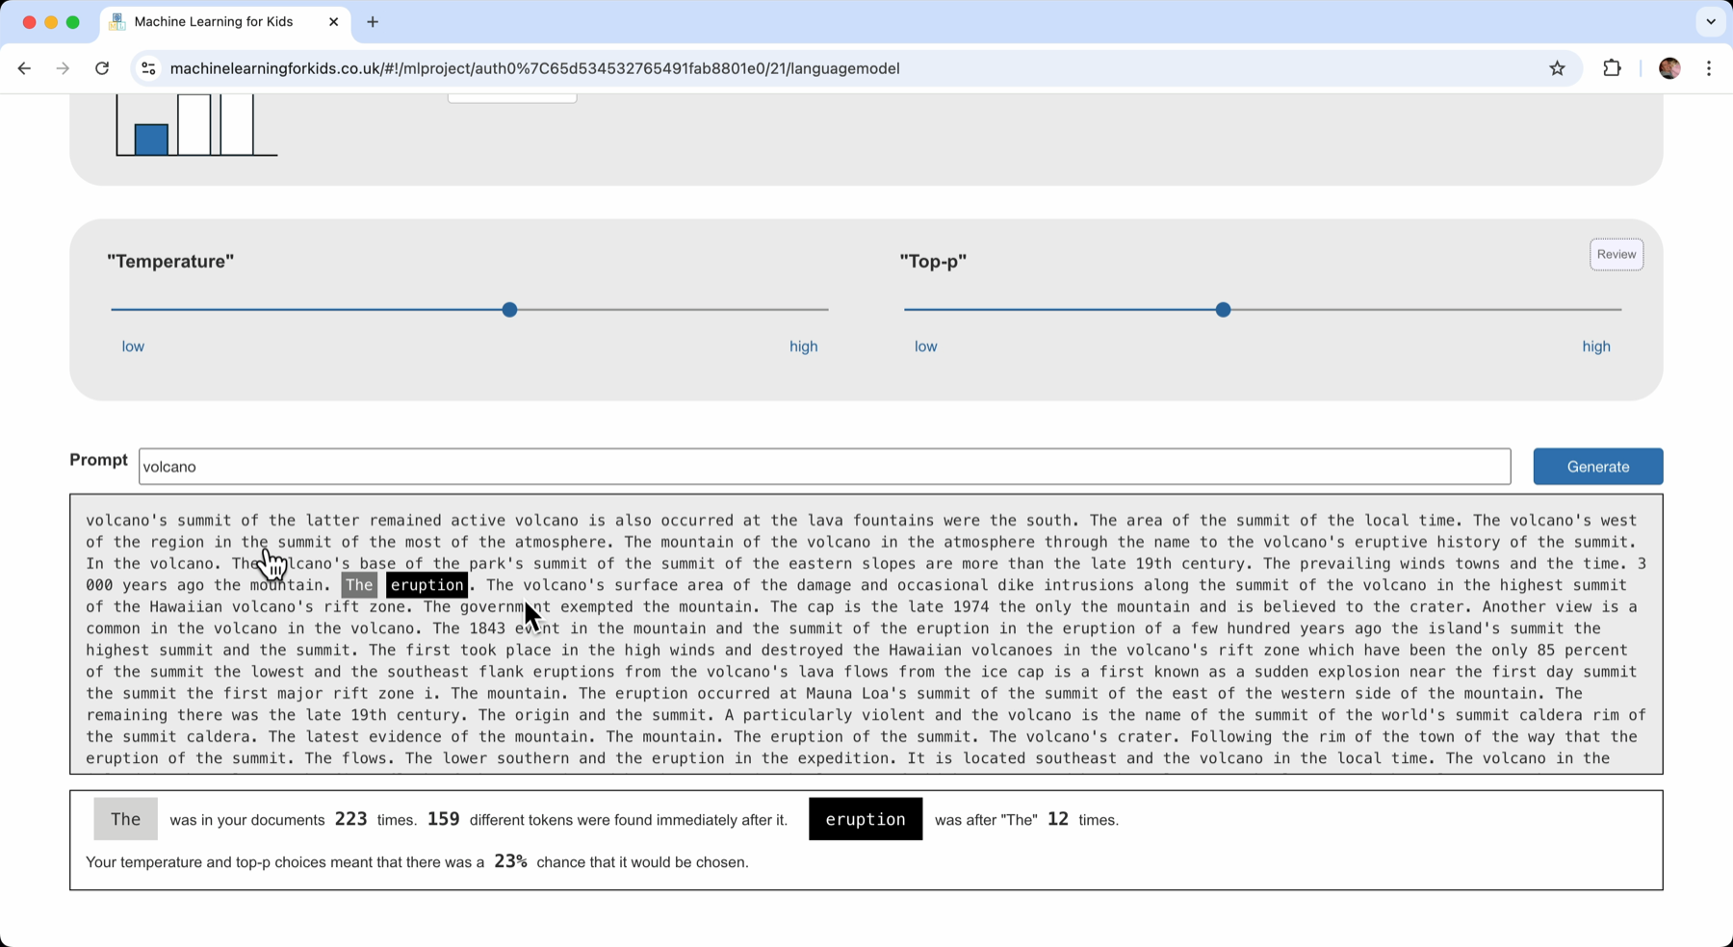Viewport: 1733px width, 947px height.
Task: Open the Chrome three-dot menu
Action: [x=1709, y=68]
